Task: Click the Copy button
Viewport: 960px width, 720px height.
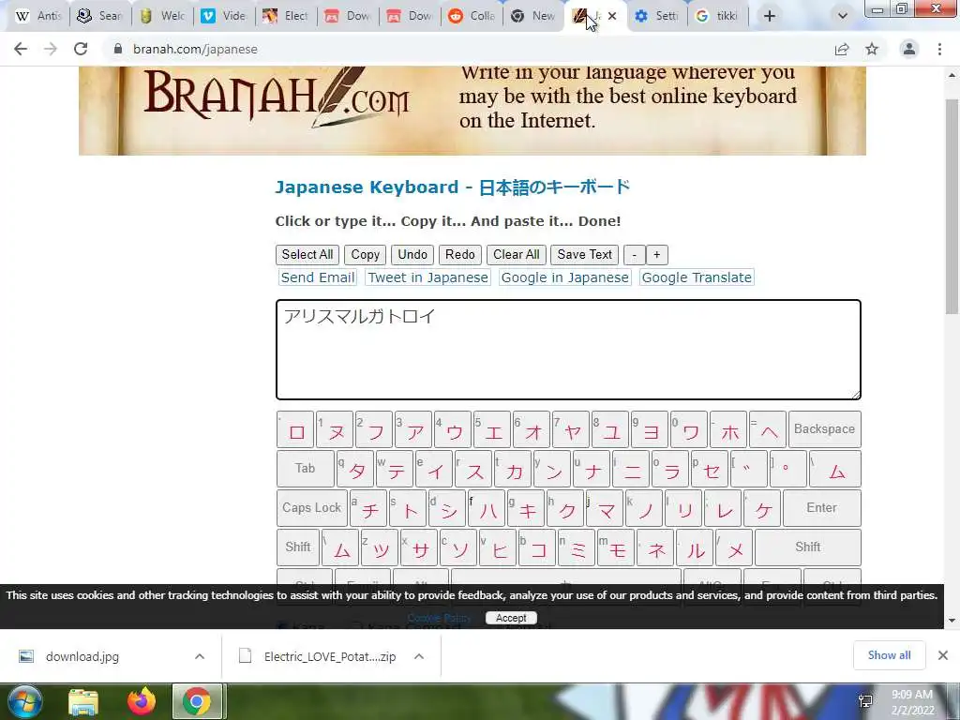Action: [x=366, y=255]
